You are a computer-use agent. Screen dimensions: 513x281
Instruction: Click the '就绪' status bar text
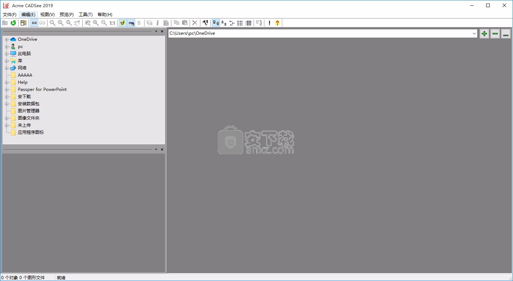point(61,277)
